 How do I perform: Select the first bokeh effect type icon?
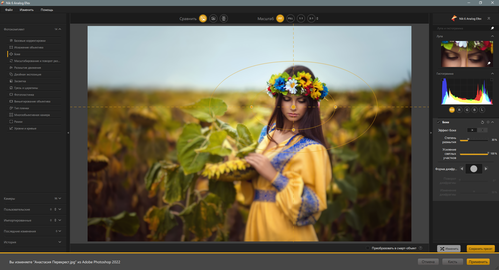pyautogui.click(x=472, y=130)
